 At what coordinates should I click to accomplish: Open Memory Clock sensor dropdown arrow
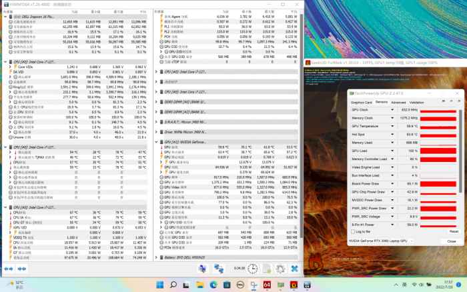pos(392,118)
